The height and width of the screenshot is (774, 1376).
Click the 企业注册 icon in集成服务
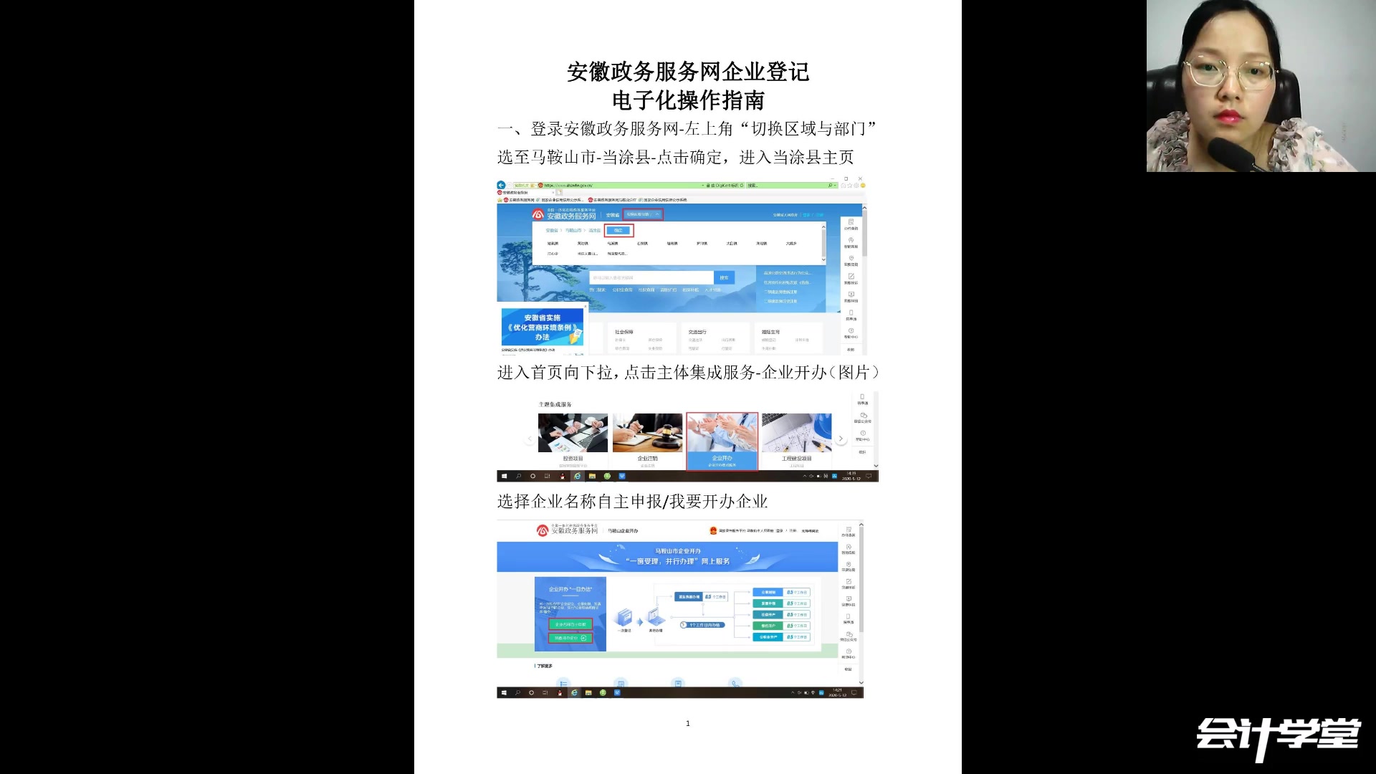coord(646,438)
